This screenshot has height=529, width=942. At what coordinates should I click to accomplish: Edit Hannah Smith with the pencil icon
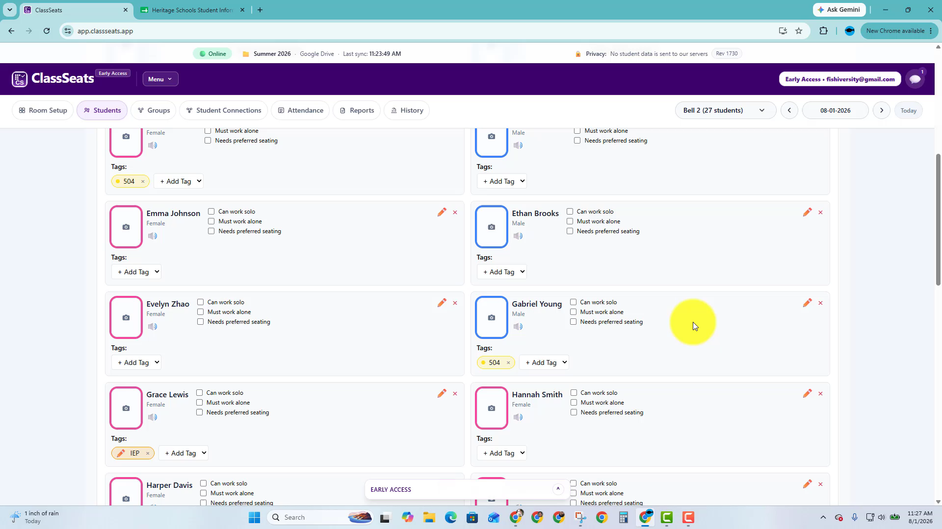807,393
